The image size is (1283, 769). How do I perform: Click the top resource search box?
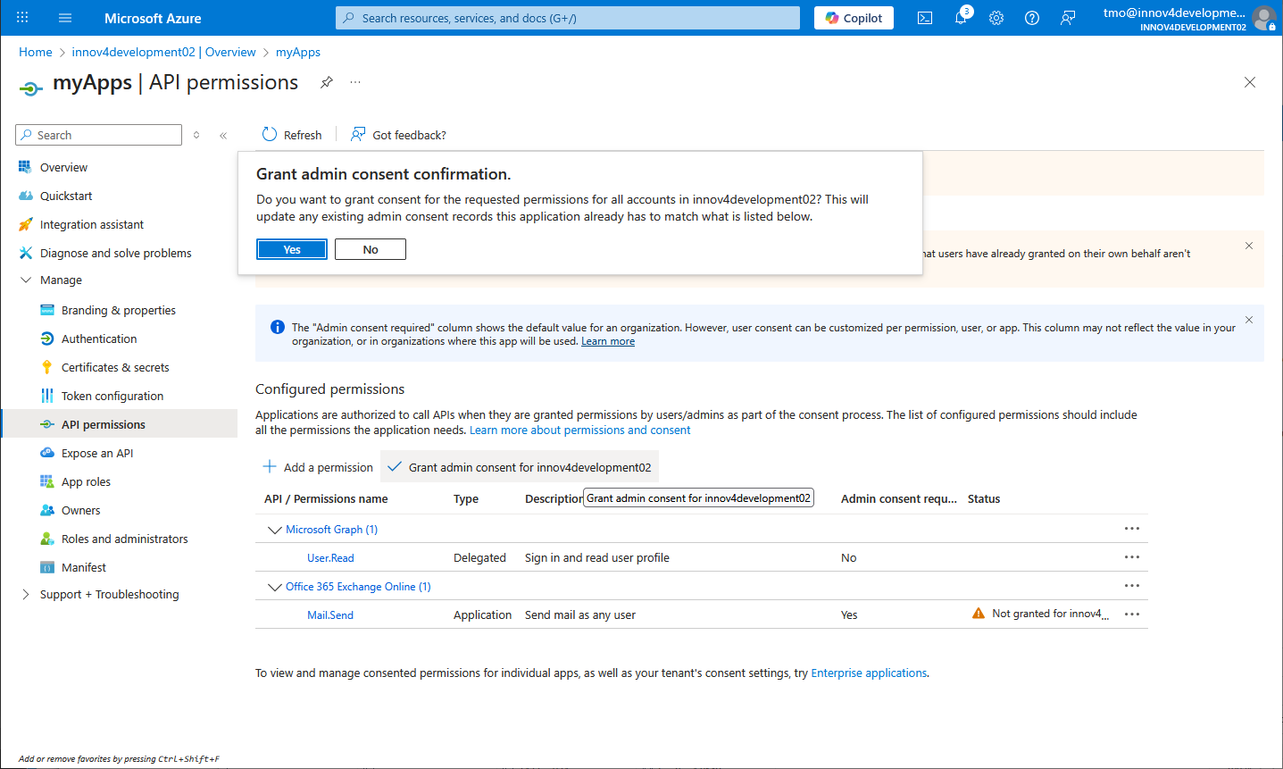coord(568,18)
